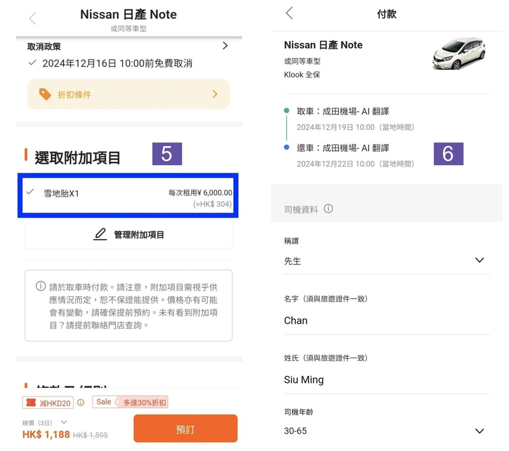Click the back arrow on the Nissan Note page
509x451 pixels.
pyautogui.click(x=32, y=18)
